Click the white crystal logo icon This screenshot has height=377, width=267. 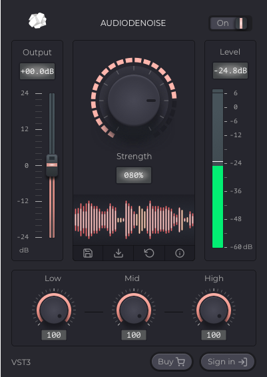point(37,21)
